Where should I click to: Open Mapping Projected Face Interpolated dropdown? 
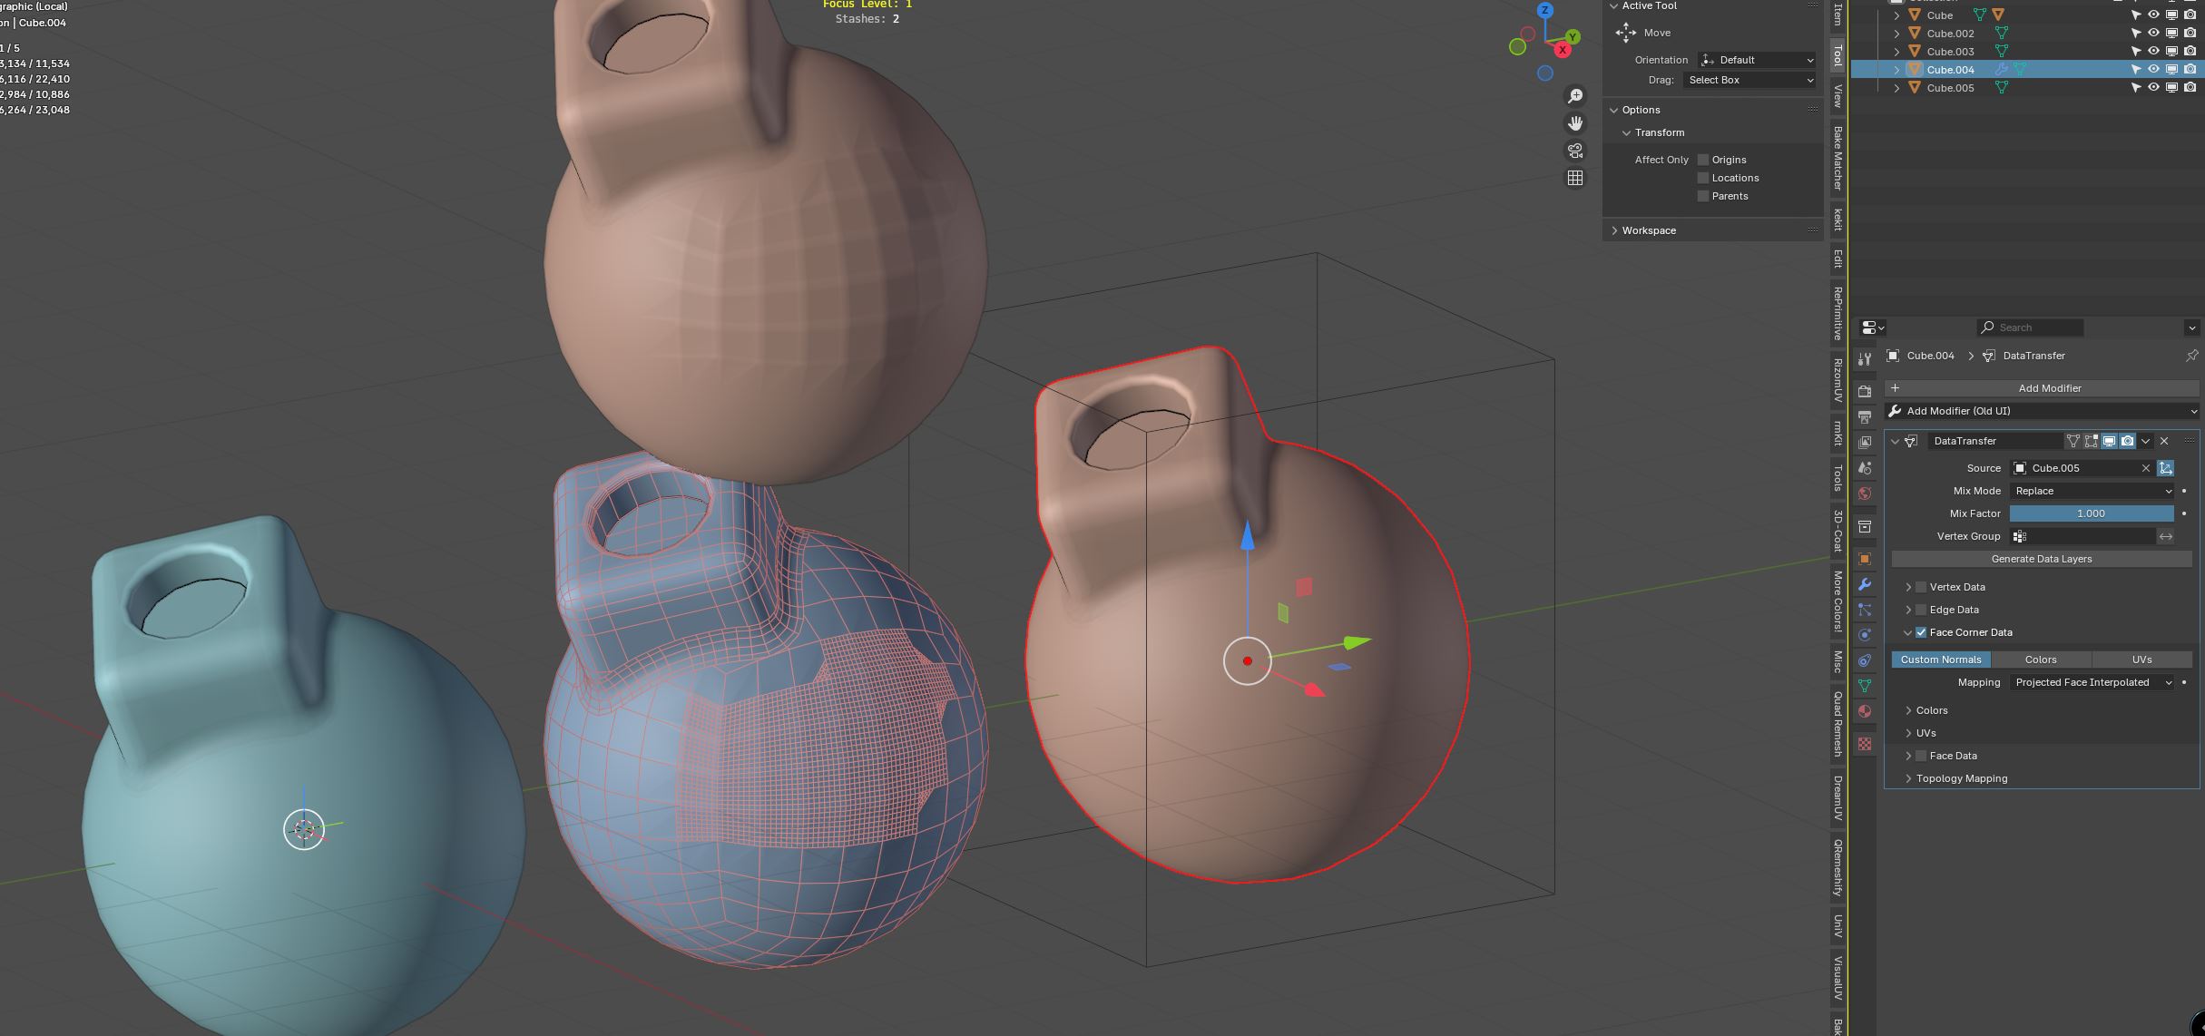[2092, 682]
